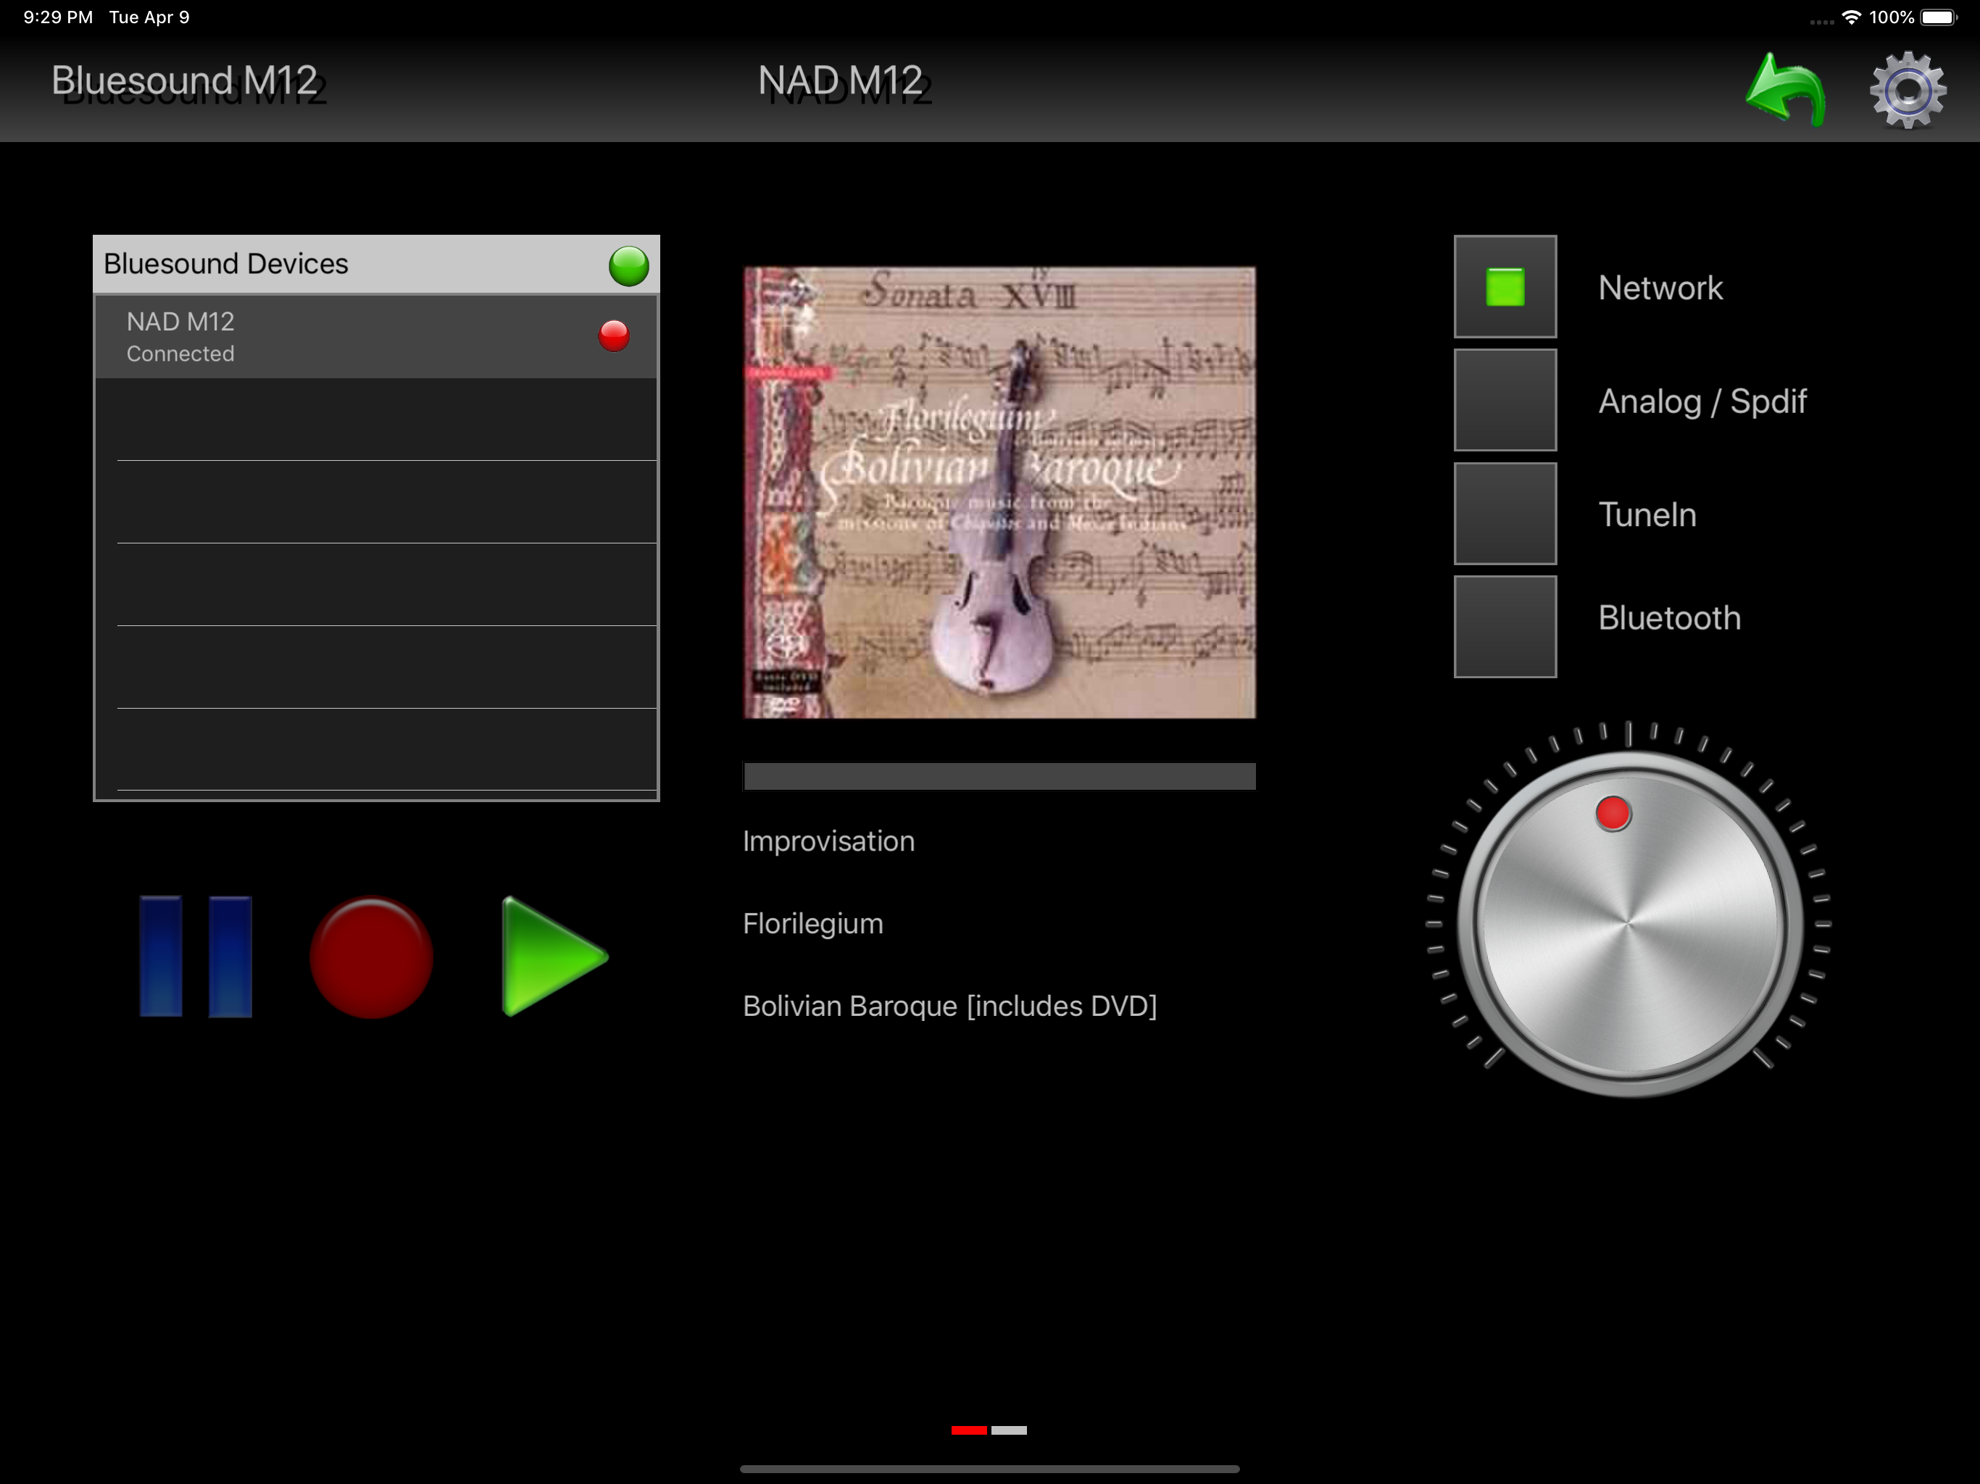The image size is (1980, 1484).
Task: Tap the Wi-Fi status icon
Action: click(1851, 17)
